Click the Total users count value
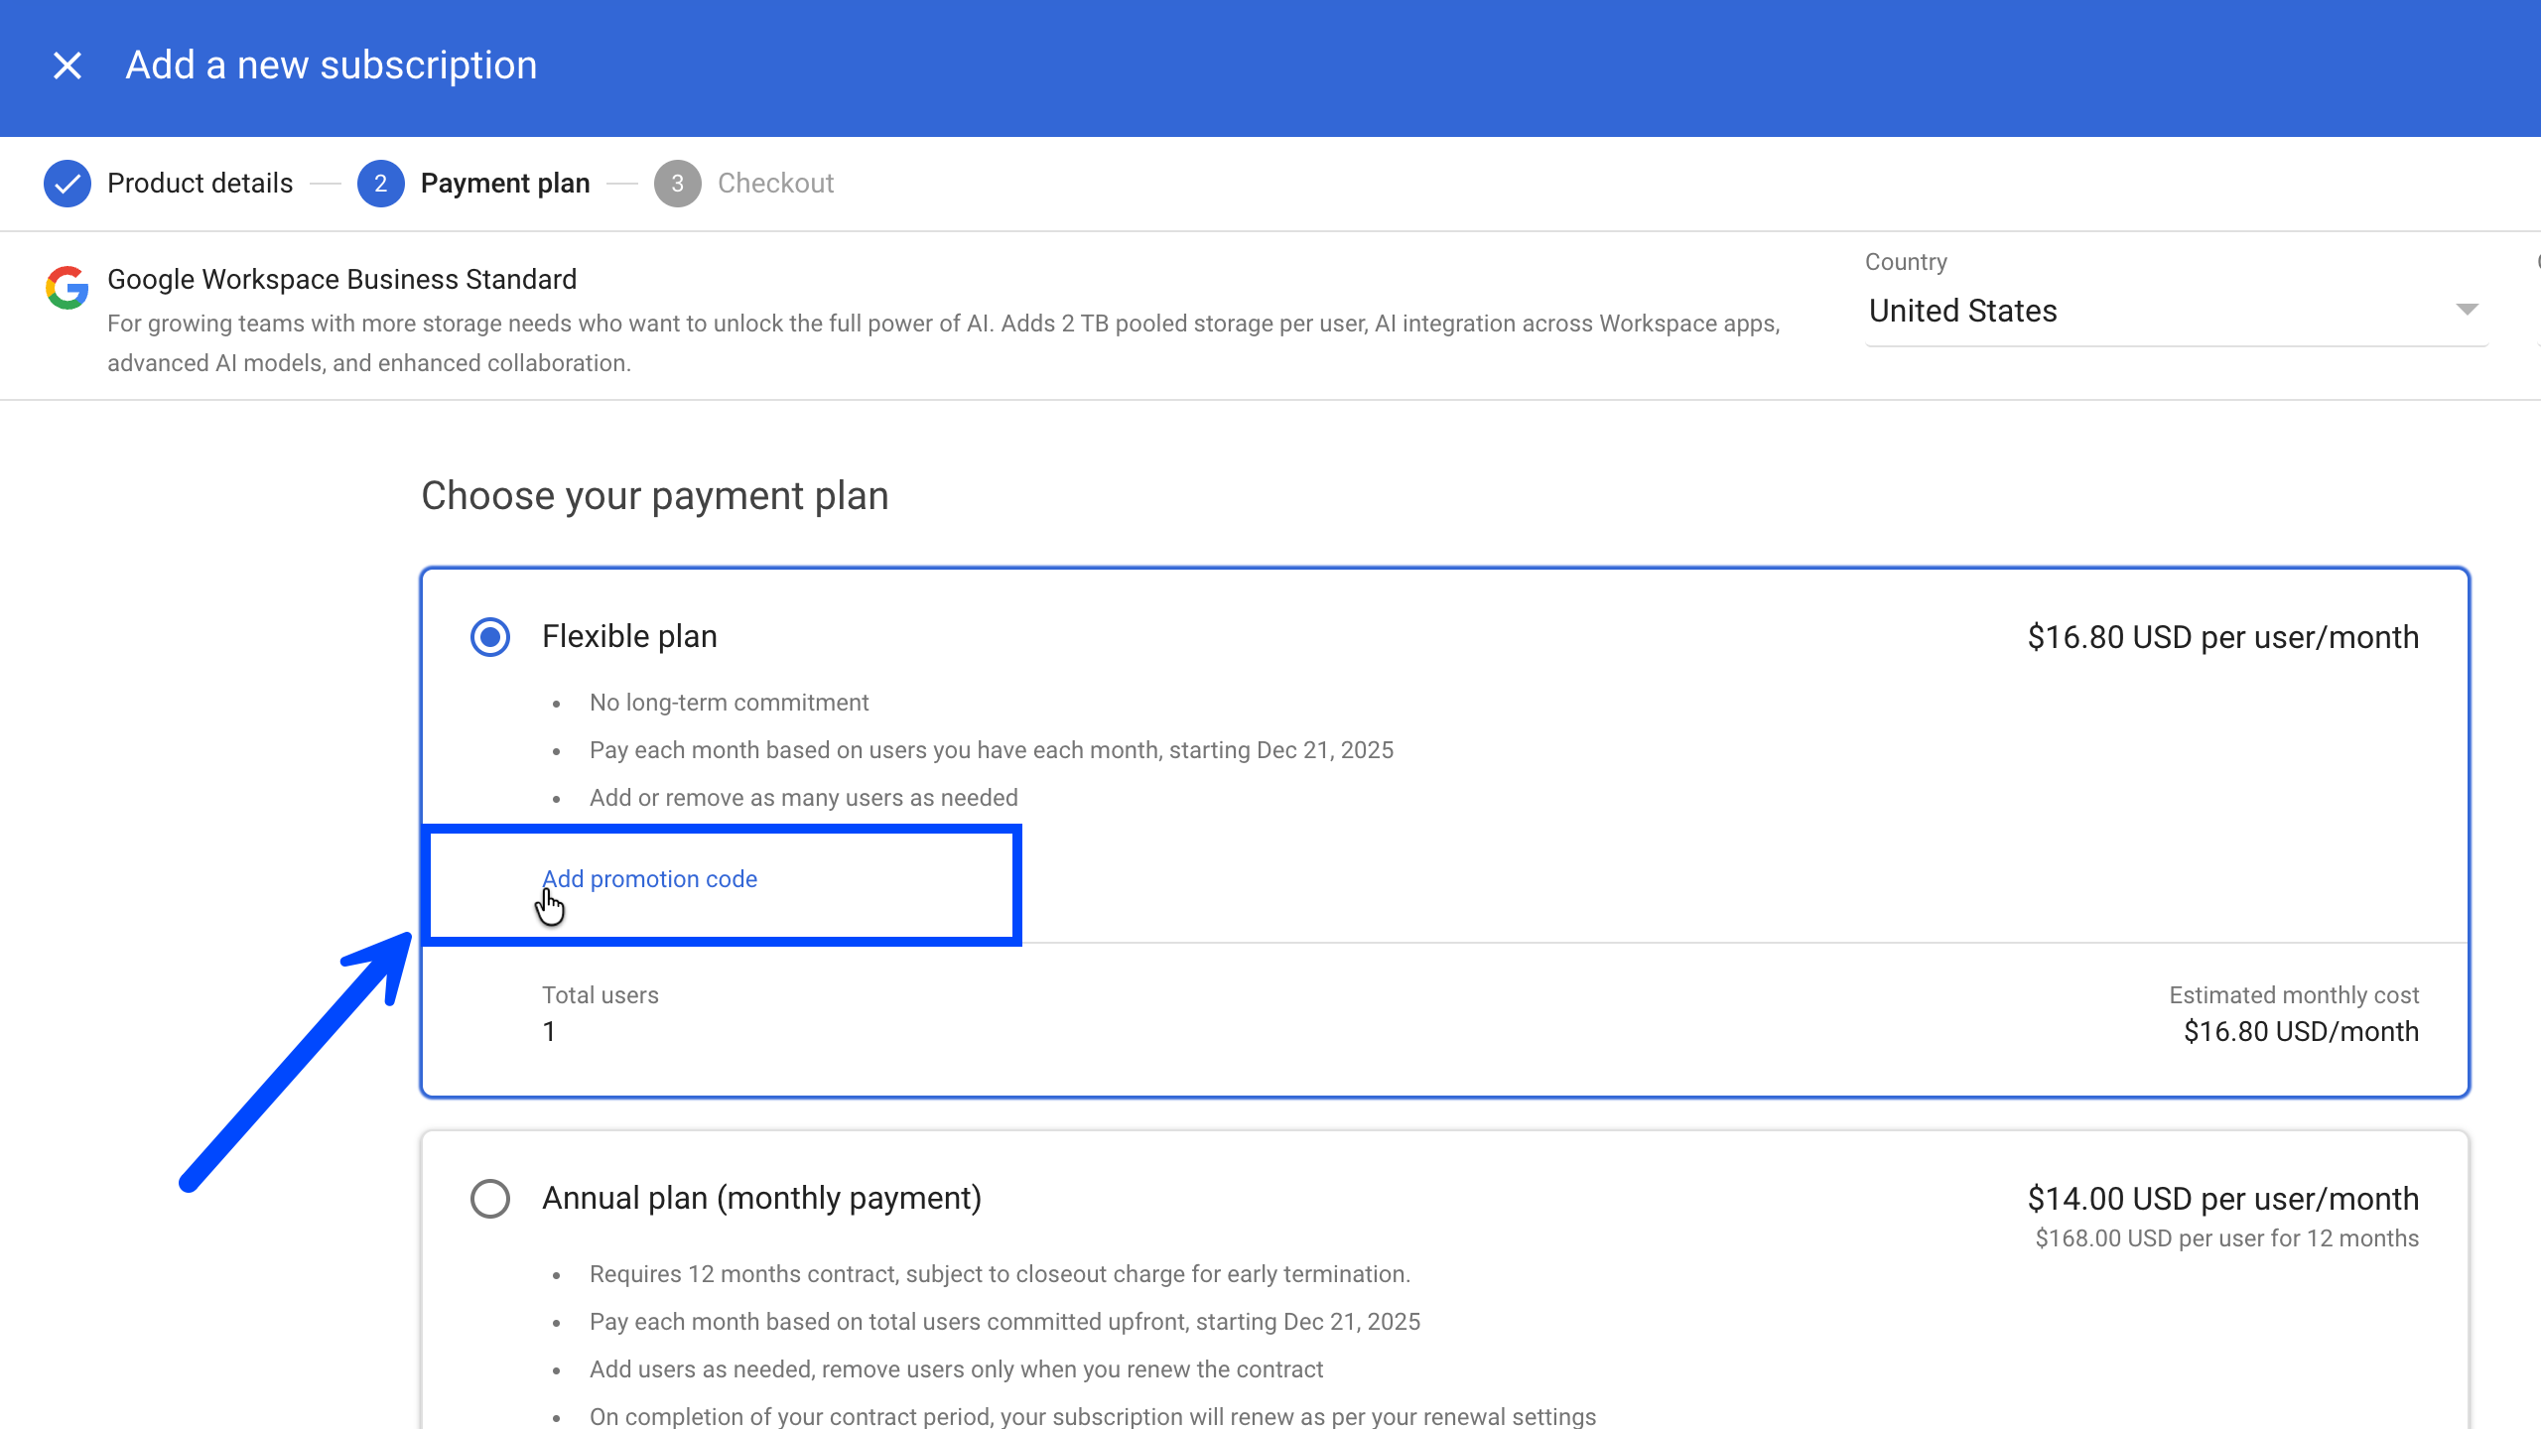 [549, 1032]
